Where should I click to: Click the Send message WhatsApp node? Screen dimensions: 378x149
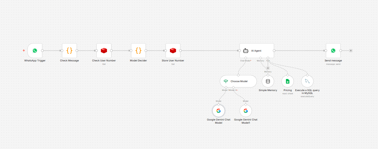[333, 51]
